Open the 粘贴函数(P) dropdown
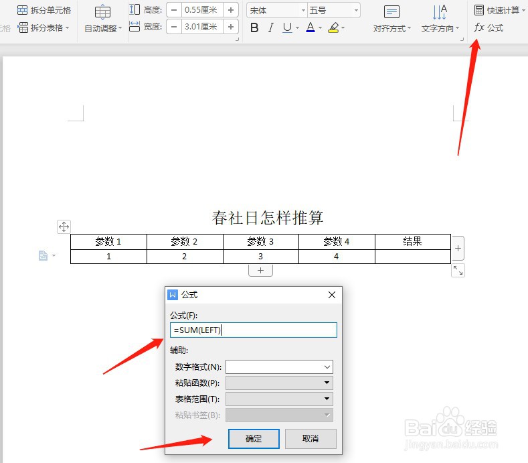This screenshot has height=463, width=528. 279,383
